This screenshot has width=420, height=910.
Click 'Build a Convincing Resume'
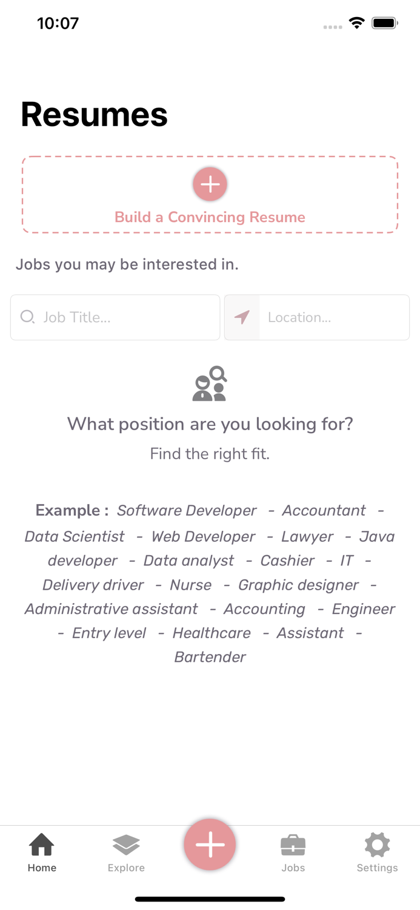[210, 217]
